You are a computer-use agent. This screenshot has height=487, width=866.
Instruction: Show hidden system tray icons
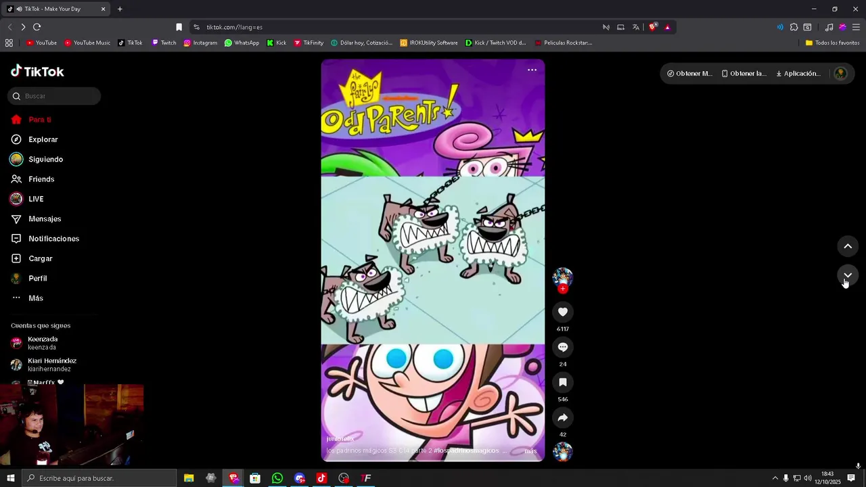click(x=775, y=478)
